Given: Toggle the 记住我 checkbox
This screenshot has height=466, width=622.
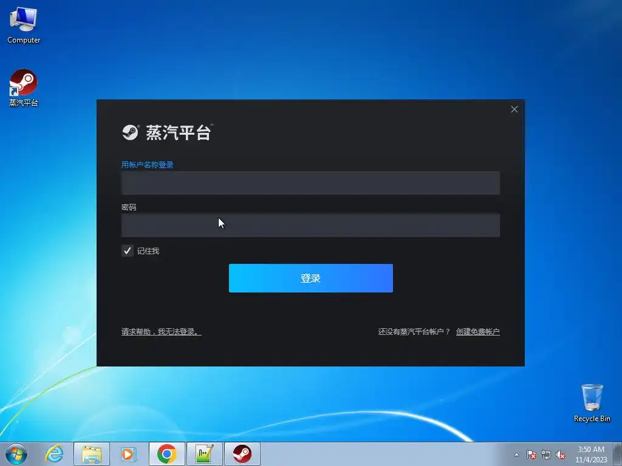Looking at the screenshot, I should [x=128, y=251].
